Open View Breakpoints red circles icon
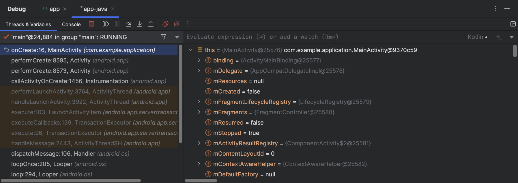The width and height of the screenshot is (518, 183). pos(165,24)
